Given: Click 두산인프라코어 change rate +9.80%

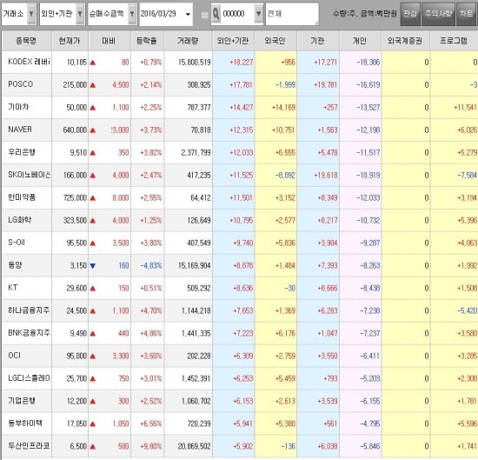Looking at the screenshot, I should click(151, 446).
